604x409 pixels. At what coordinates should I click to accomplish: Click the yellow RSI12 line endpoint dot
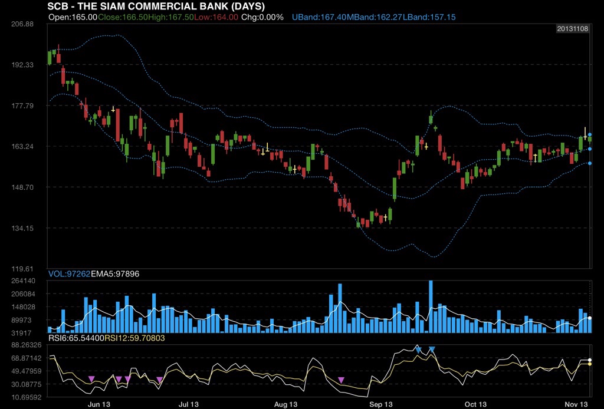coord(590,364)
